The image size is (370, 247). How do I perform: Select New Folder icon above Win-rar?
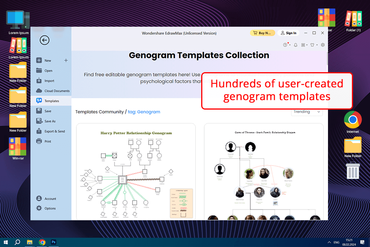pos(18,122)
